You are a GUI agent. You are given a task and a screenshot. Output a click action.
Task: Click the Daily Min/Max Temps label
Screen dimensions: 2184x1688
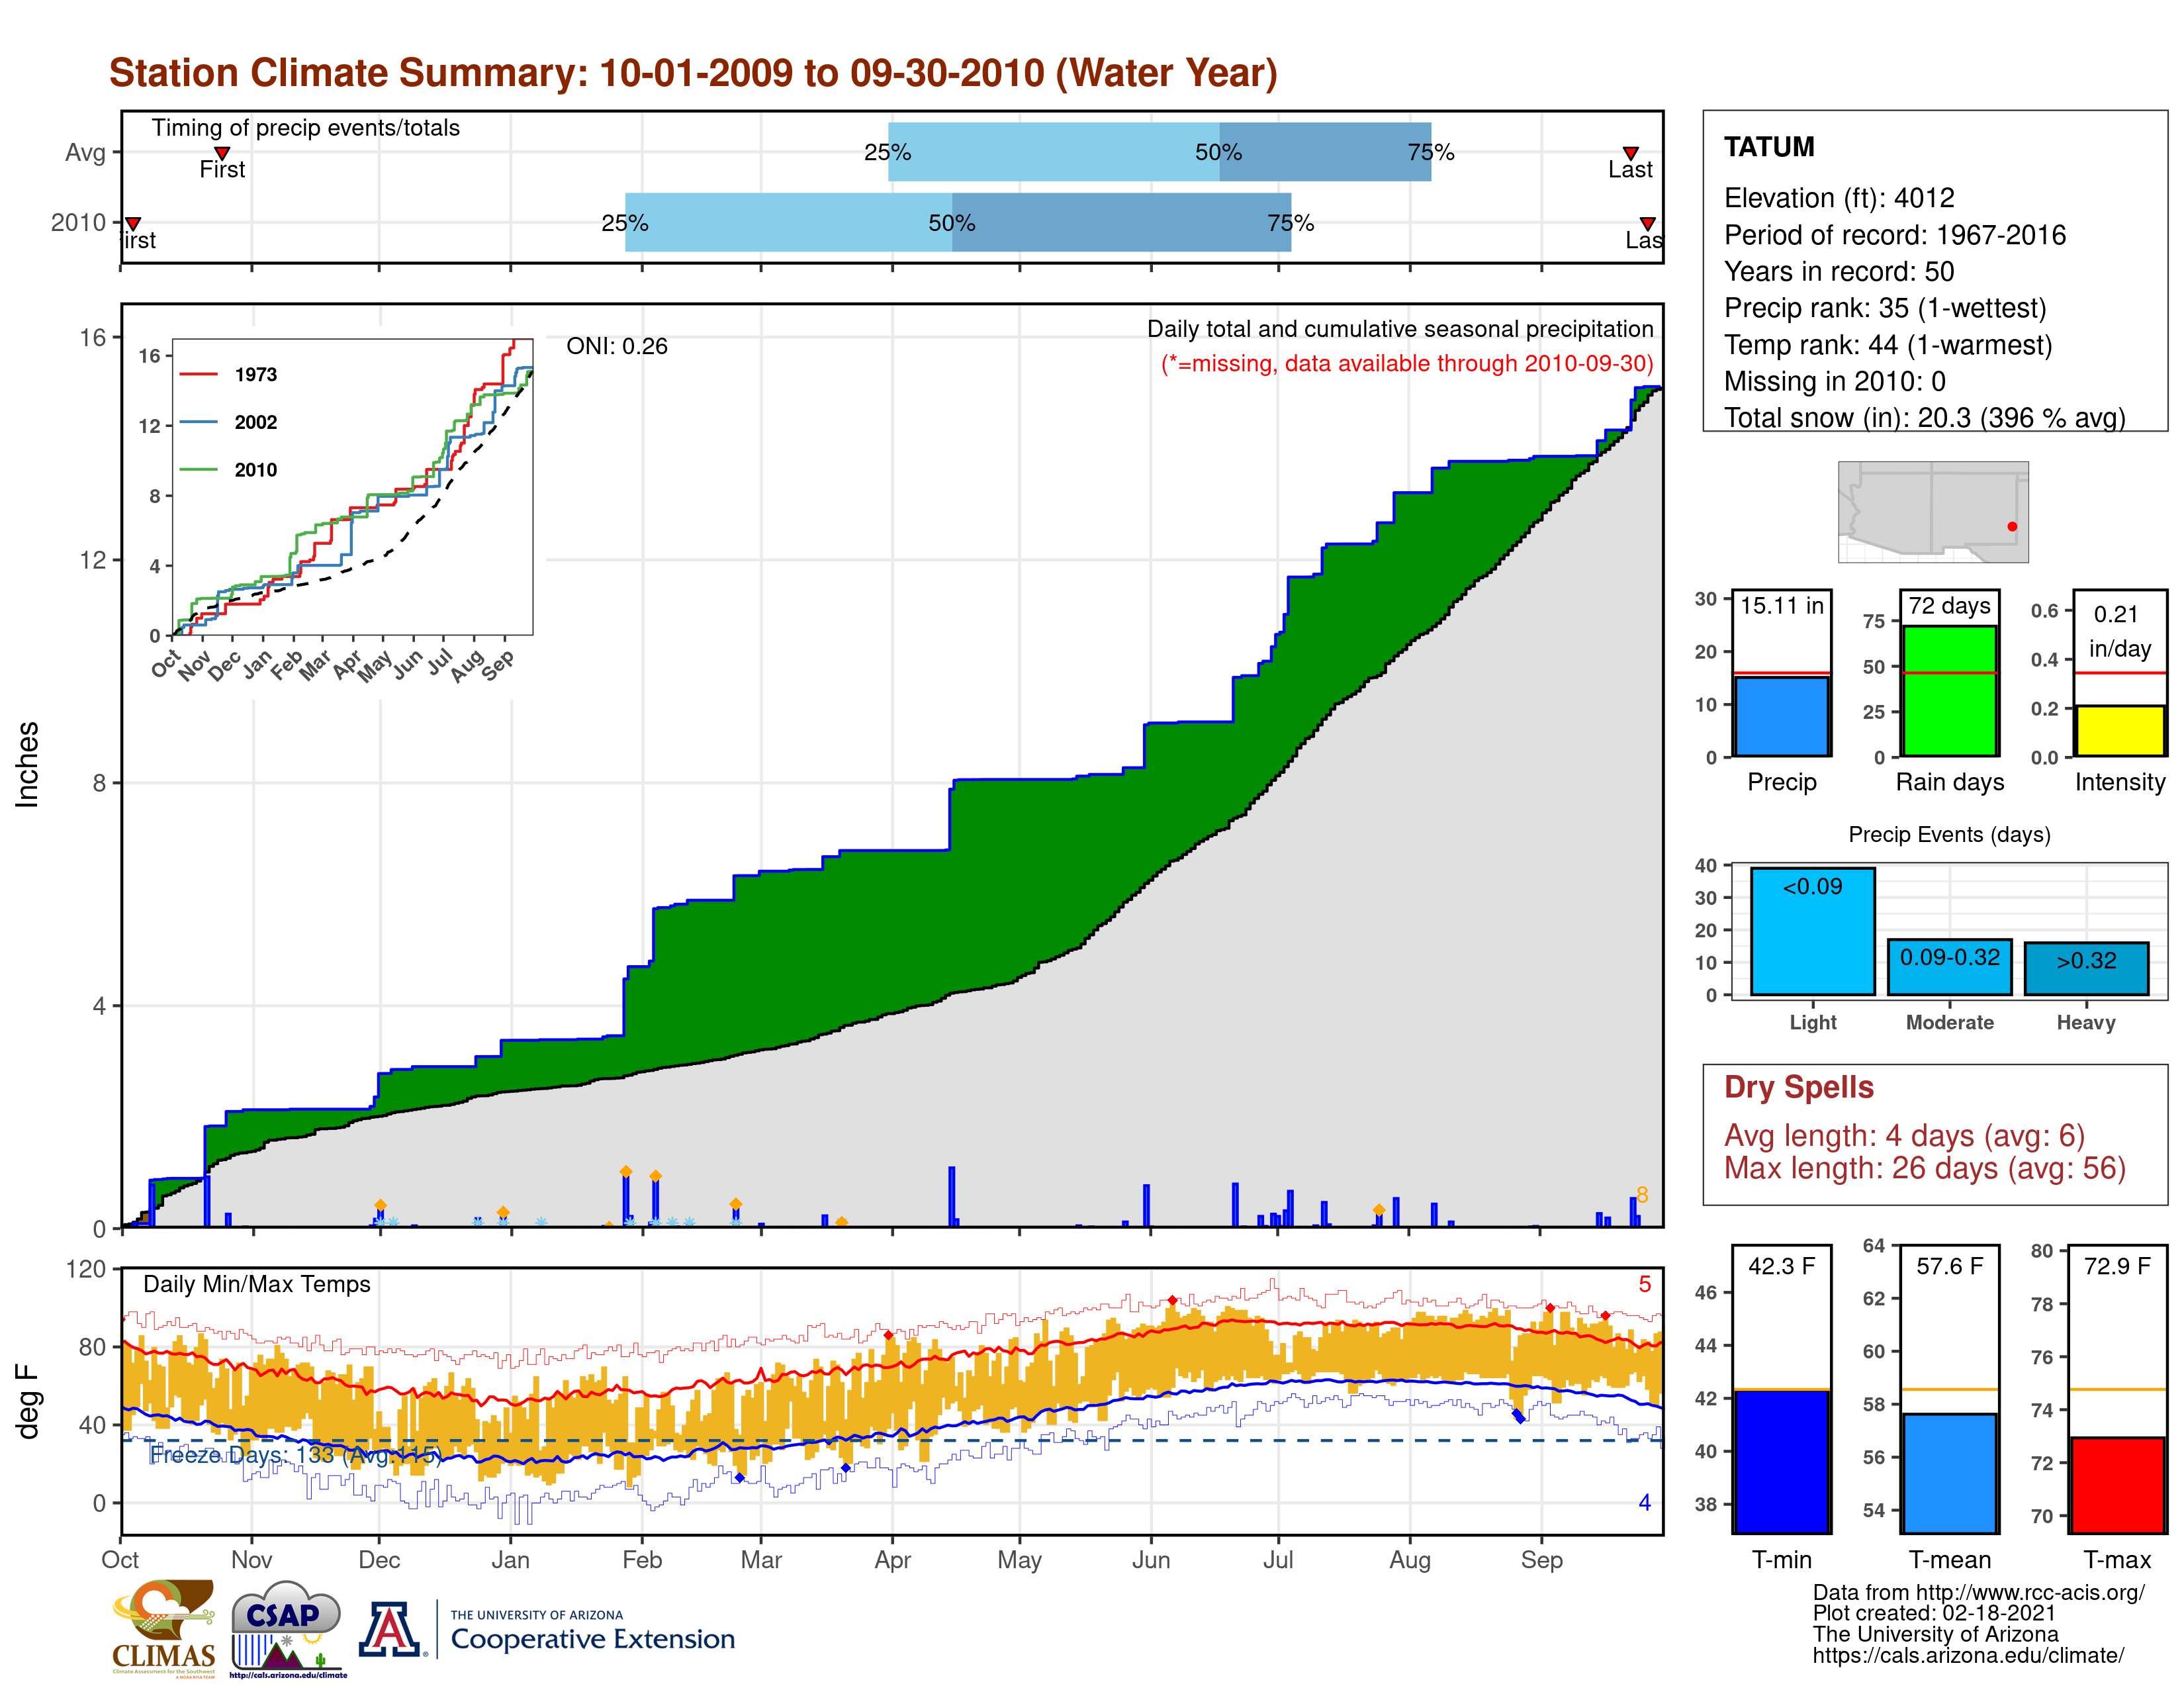(257, 1284)
